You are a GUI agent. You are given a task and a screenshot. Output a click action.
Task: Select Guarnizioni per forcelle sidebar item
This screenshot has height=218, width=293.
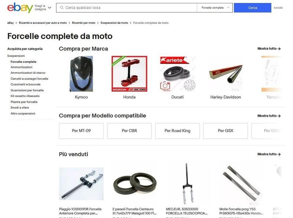(27, 90)
